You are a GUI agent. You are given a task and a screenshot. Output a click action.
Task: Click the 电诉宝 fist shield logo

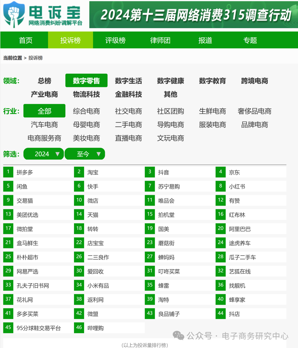(x=14, y=14)
